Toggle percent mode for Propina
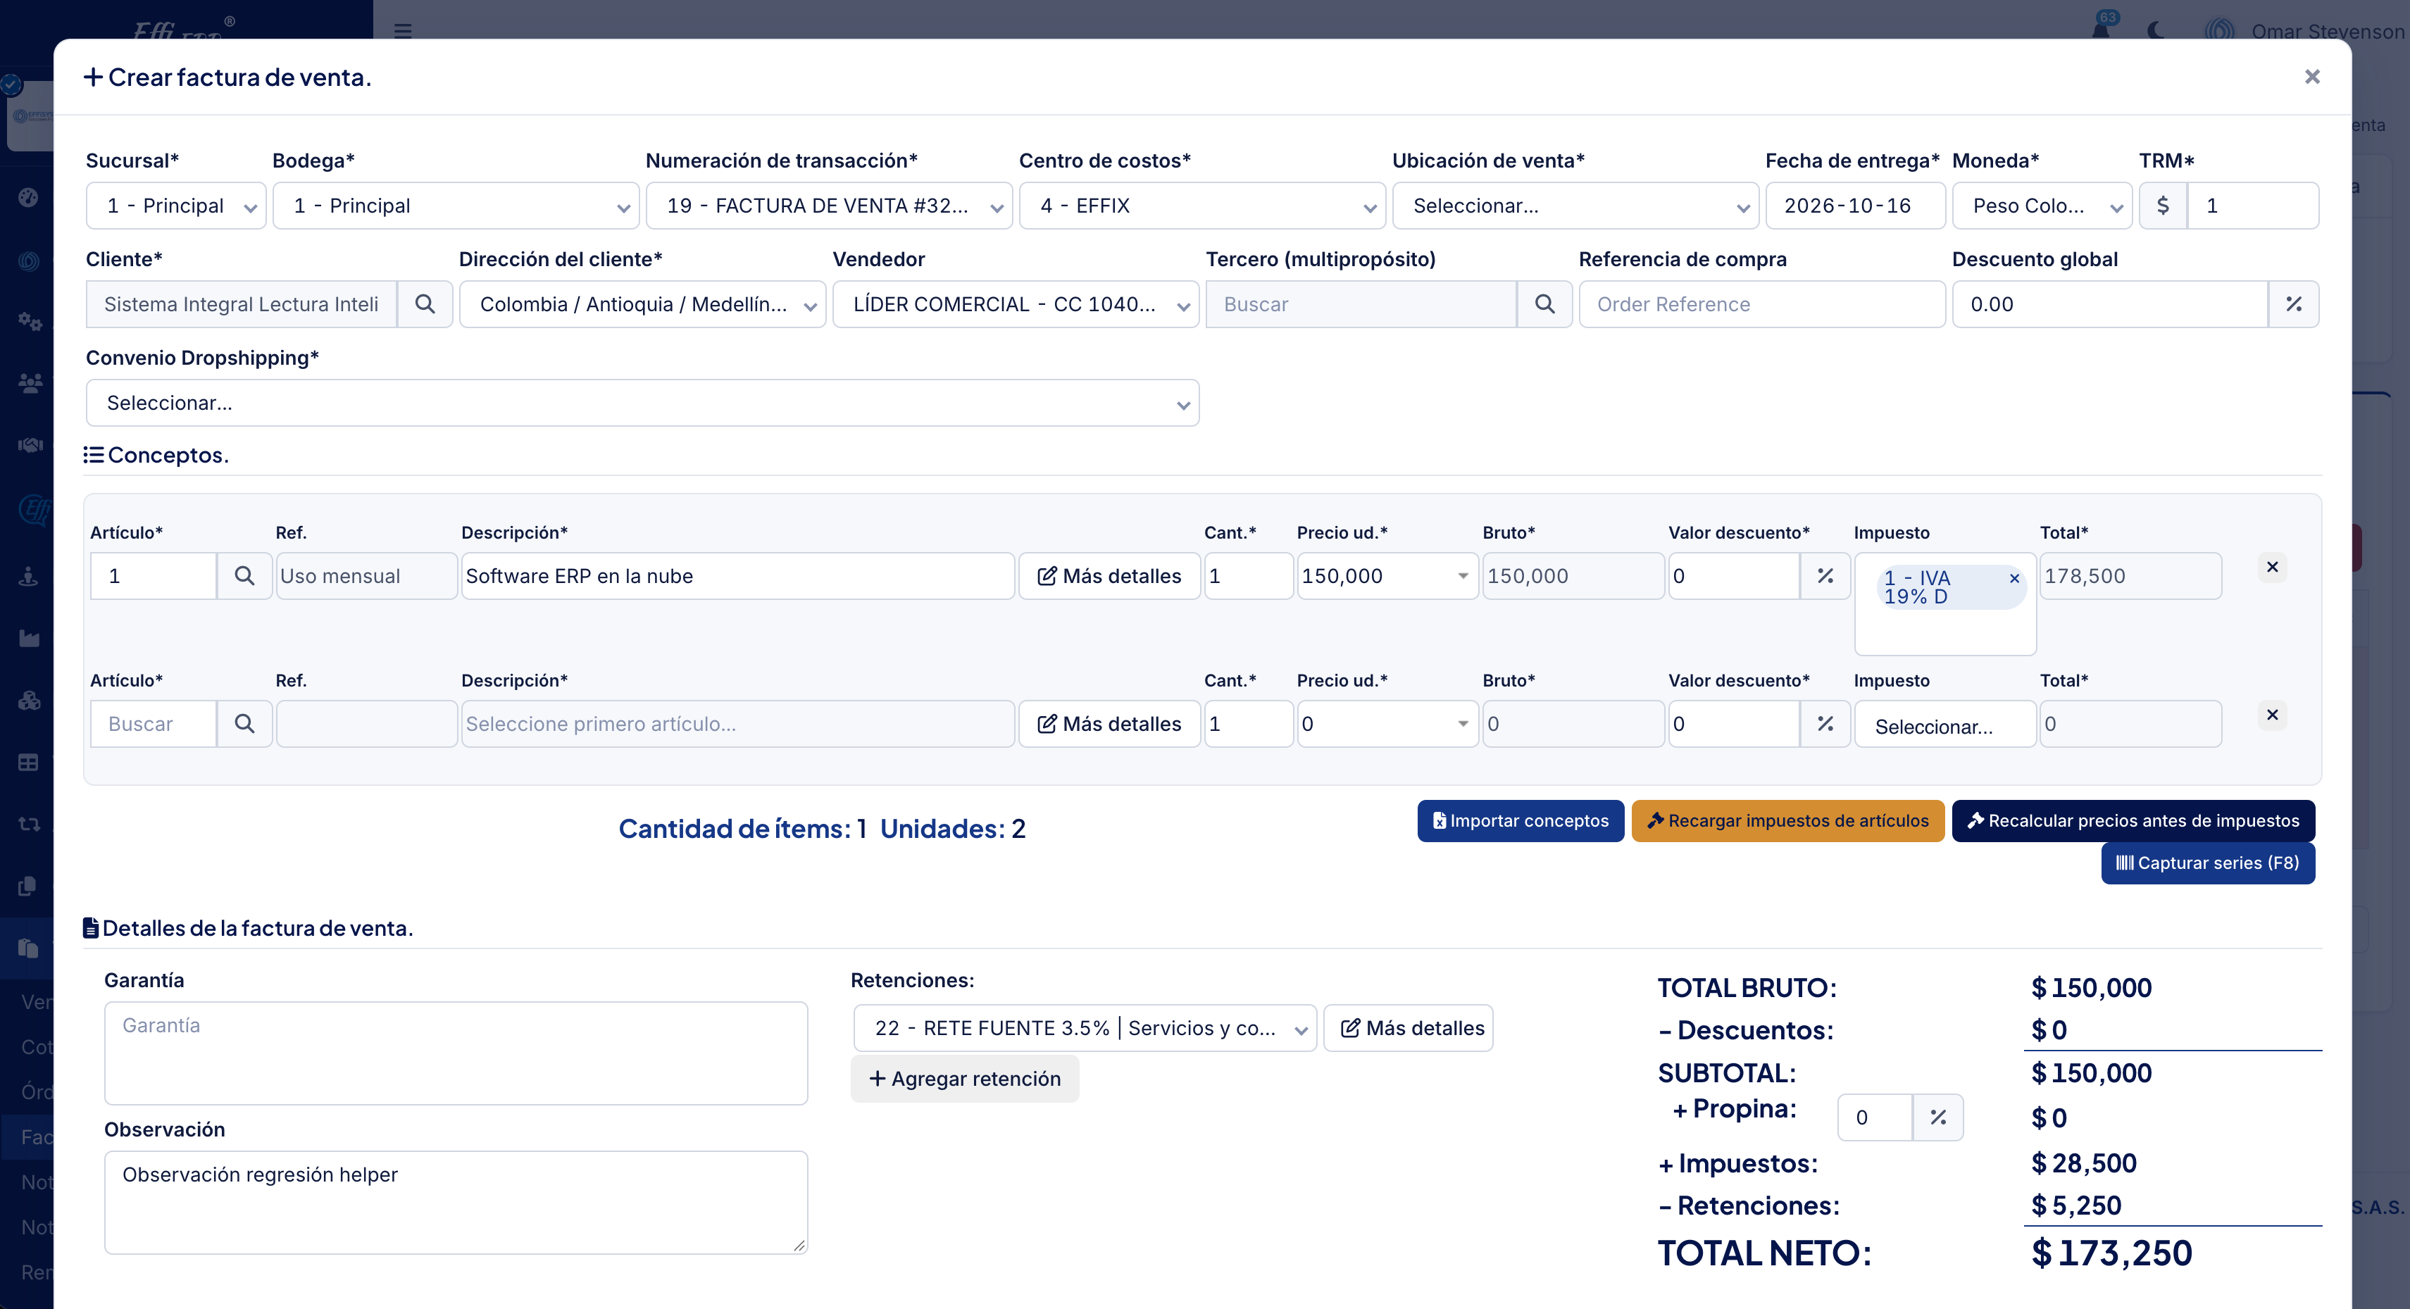This screenshot has width=2410, height=1309. pyautogui.click(x=1937, y=1117)
